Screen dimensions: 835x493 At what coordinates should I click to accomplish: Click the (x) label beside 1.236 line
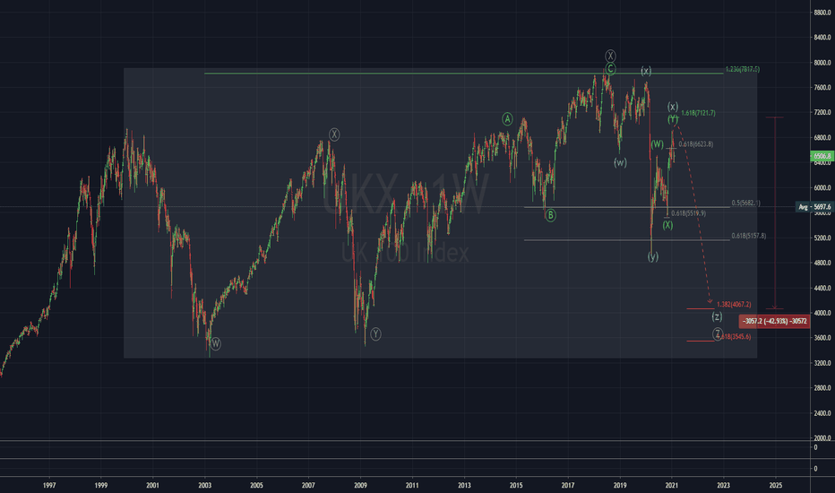[646, 71]
